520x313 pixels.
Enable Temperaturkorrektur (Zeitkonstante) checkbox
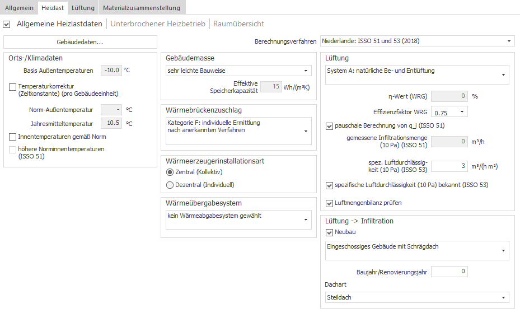[x=13, y=87]
